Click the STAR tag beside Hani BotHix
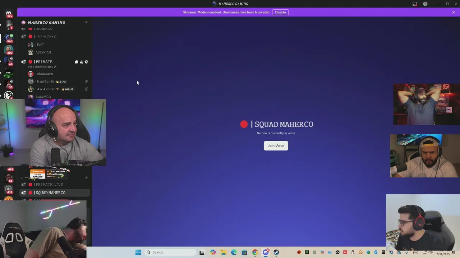The width and height of the screenshot is (460, 258). [x=61, y=82]
